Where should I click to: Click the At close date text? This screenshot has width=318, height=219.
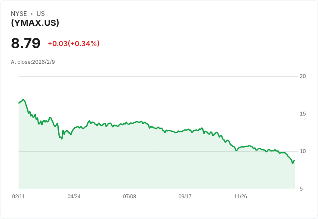point(33,62)
